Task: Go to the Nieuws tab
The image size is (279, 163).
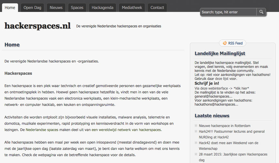Action: pyautogui.click(x=56, y=8)
